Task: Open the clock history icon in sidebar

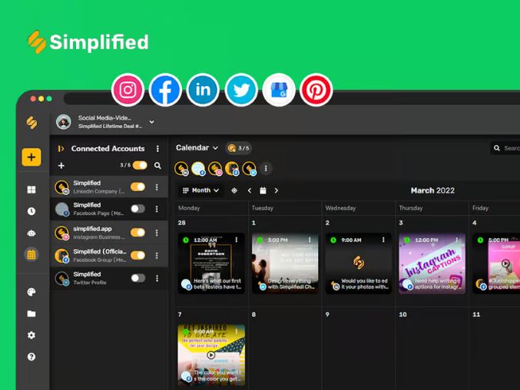Action: tap(31, 211)
